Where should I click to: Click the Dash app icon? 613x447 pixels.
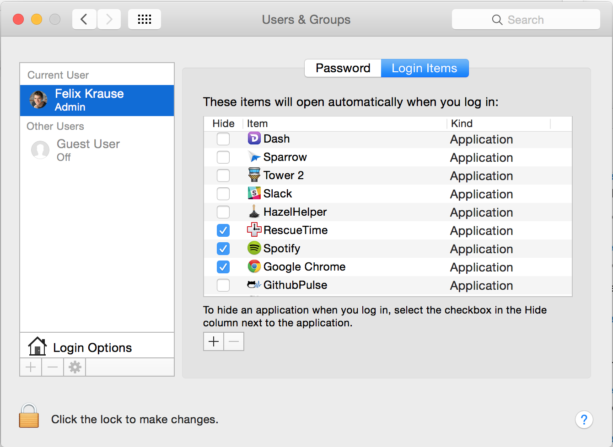coord(254,138)
